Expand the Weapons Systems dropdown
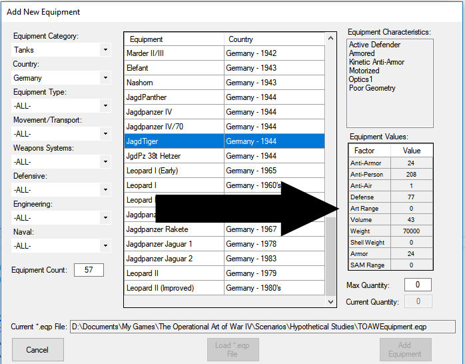Viewport: 465px width, 364px height. pyautogui.click(x=61, y=162)
